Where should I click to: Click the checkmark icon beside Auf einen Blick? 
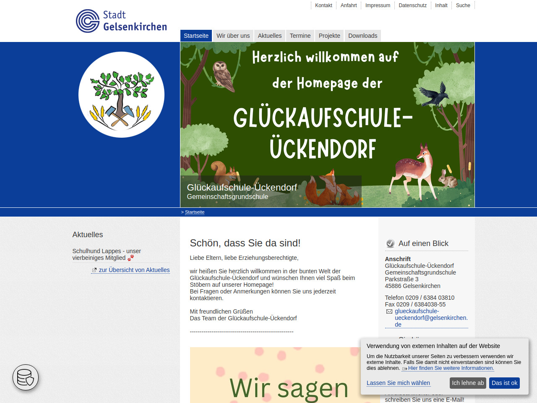pyautogui.click(x=390, y=243)
